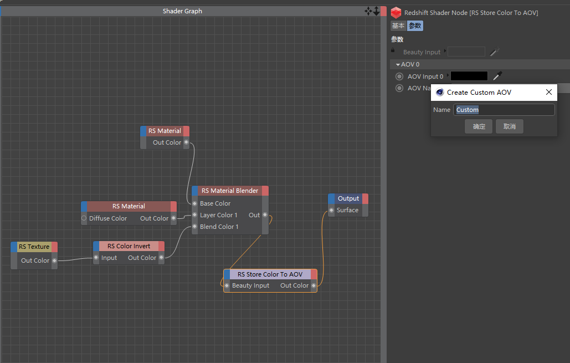Click the Out Color port on Diffuse Color RS Material
Image resolution: width=570 pixels, height=363 pixels.
pyautogui.click(x=173, y=218)
